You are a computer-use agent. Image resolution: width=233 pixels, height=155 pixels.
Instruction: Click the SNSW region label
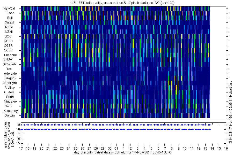8,59
